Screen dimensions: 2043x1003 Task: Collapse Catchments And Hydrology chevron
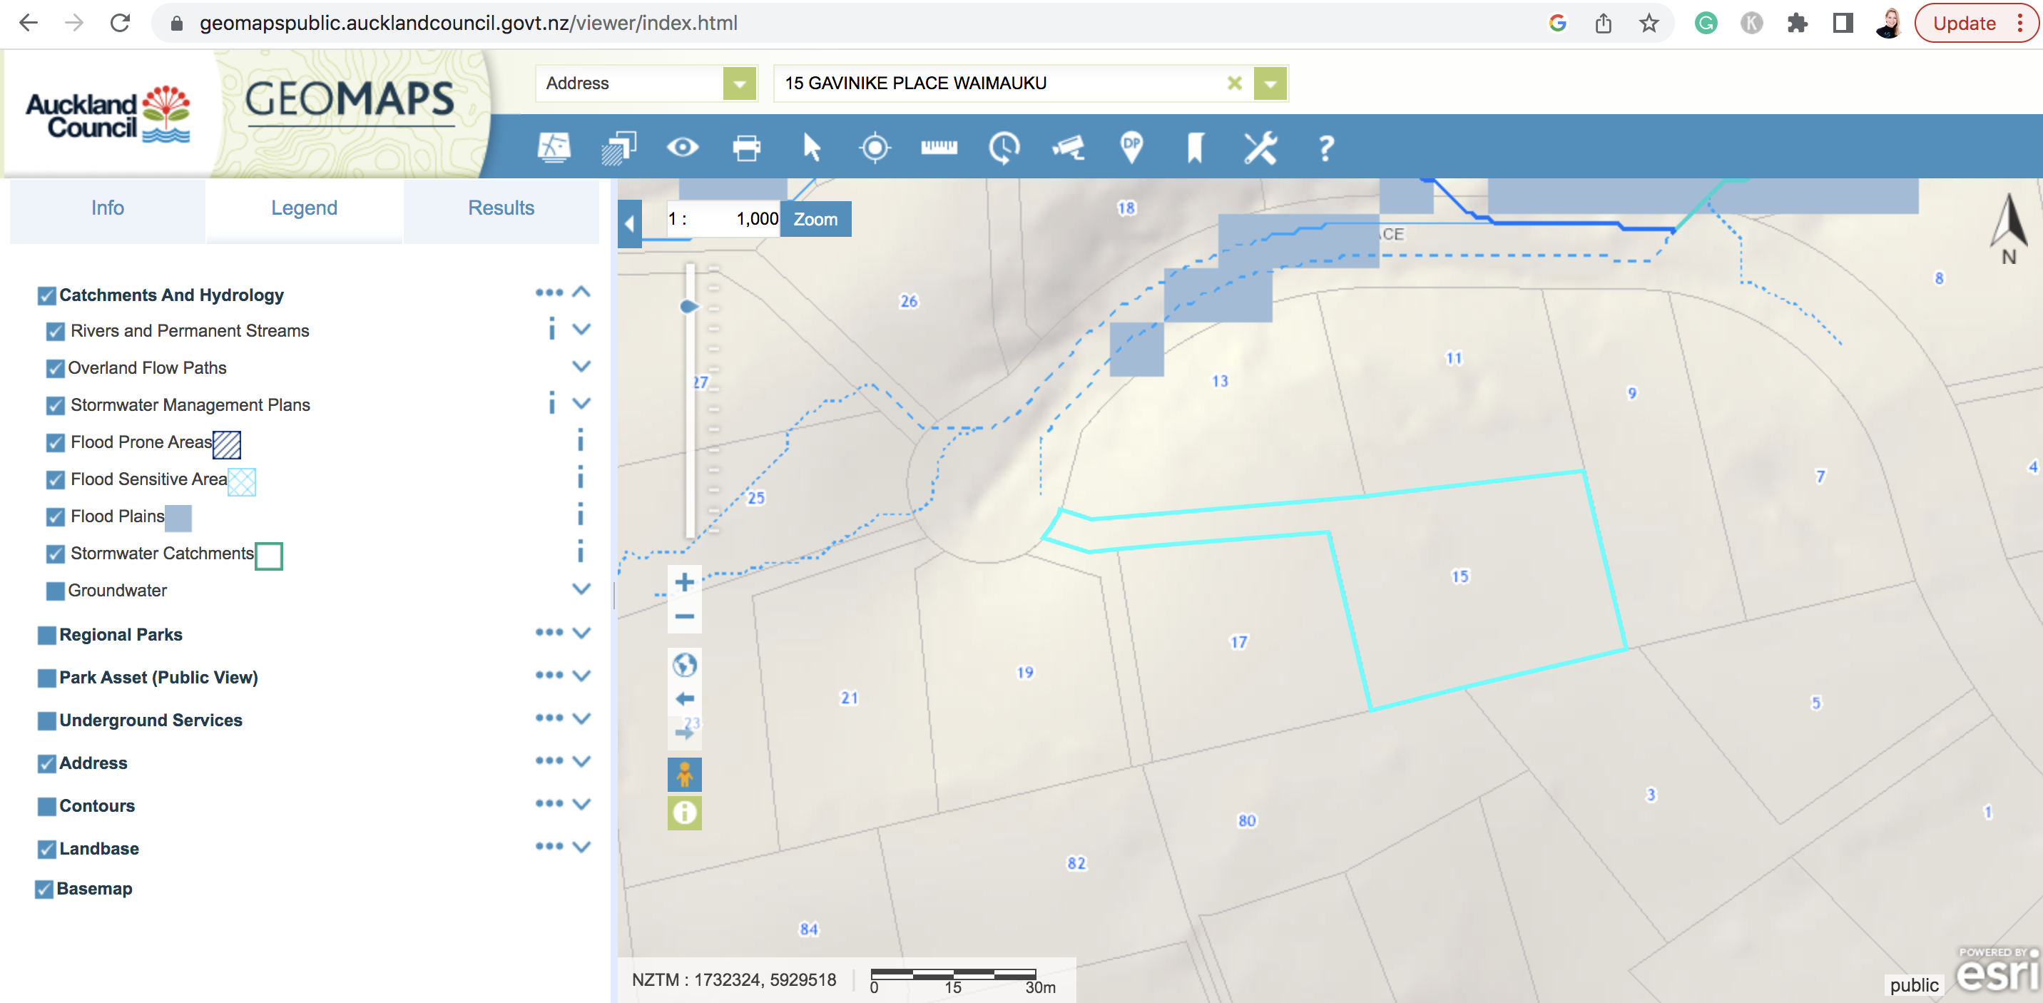(581, 292)
